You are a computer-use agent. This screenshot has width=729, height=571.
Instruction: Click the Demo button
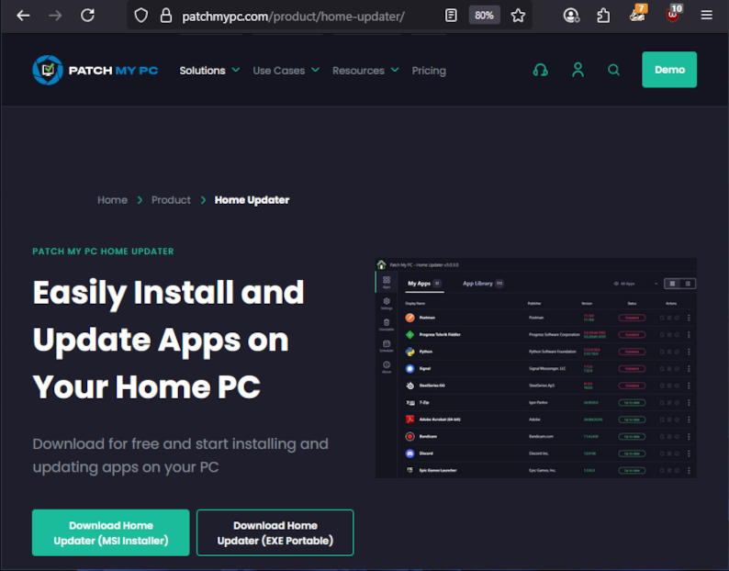pyautogui.click(x=669, y=70)
